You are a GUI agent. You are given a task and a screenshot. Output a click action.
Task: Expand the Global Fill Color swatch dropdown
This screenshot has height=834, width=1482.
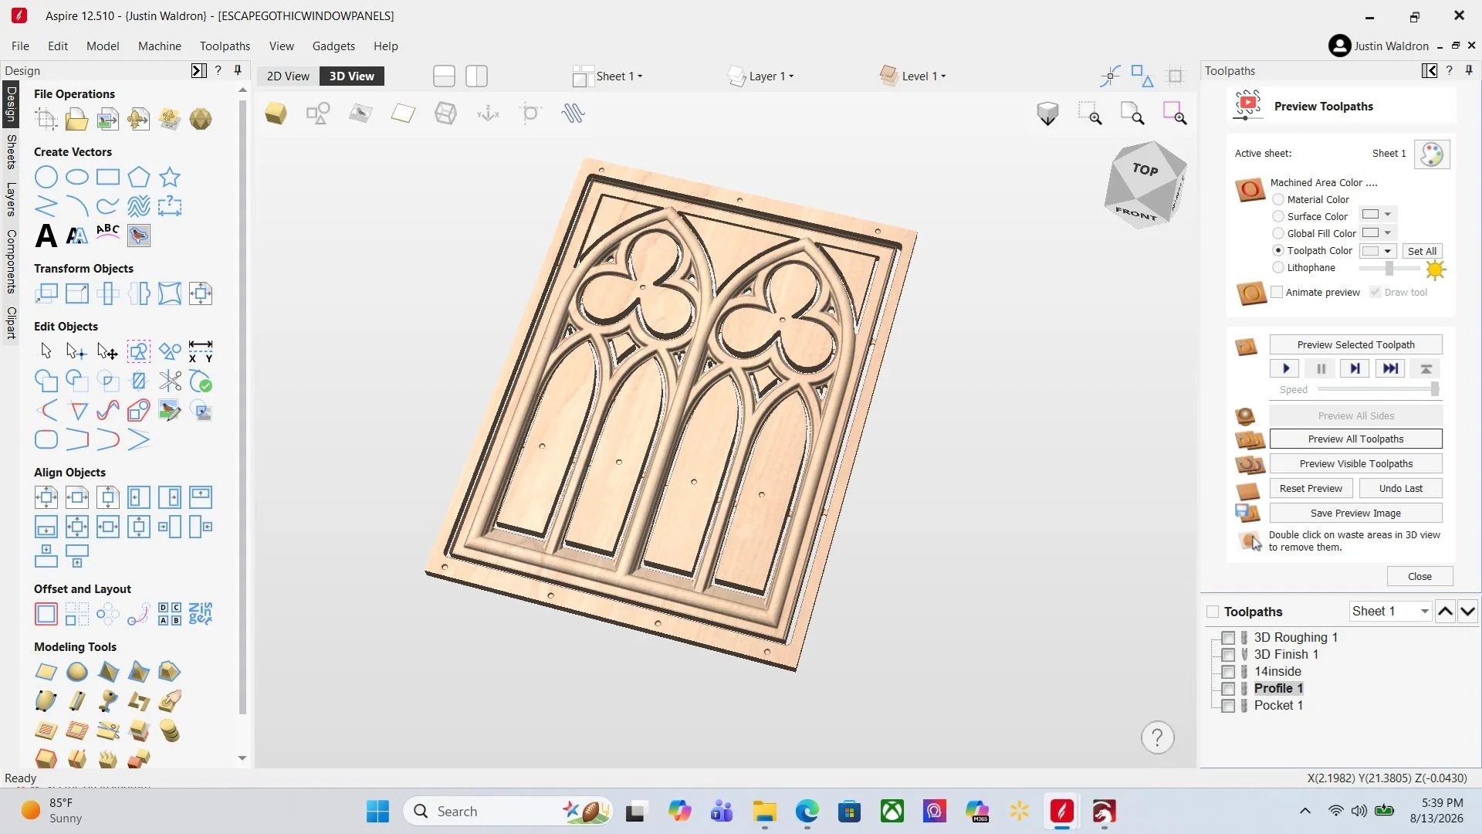[1387, 232]
